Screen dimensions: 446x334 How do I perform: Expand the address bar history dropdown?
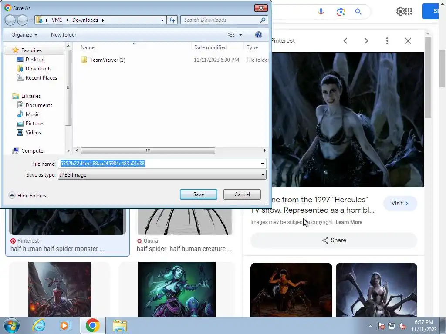coord(162,20)
